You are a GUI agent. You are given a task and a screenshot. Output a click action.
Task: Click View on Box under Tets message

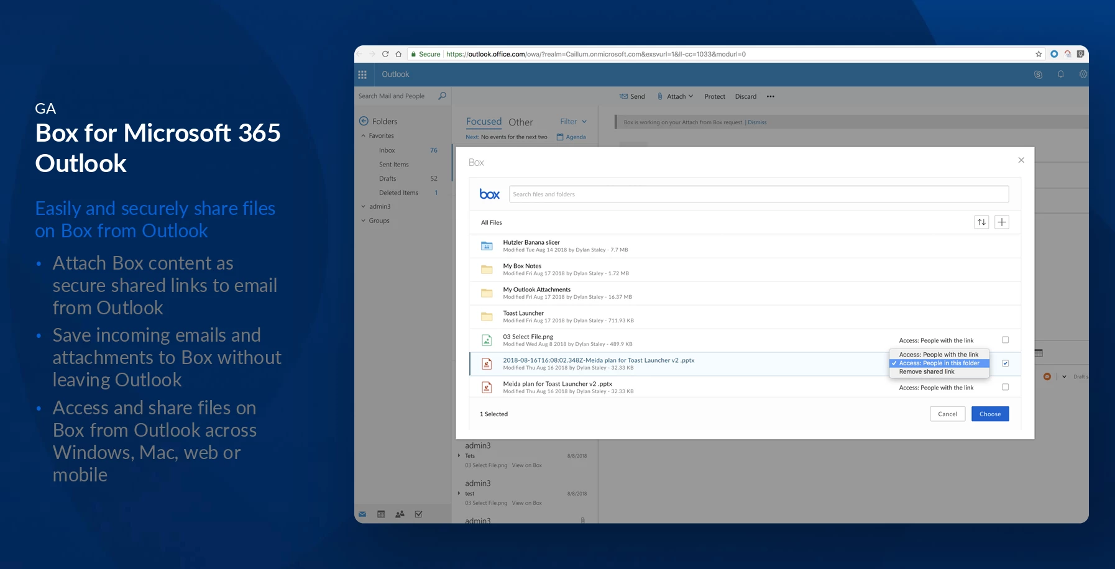(527, 465)
